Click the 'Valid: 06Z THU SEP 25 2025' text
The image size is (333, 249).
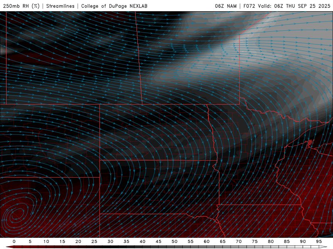(294, 6)
